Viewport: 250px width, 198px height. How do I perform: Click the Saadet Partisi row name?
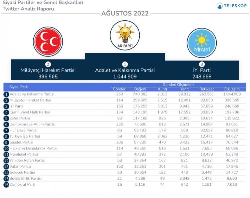(21, 142)
